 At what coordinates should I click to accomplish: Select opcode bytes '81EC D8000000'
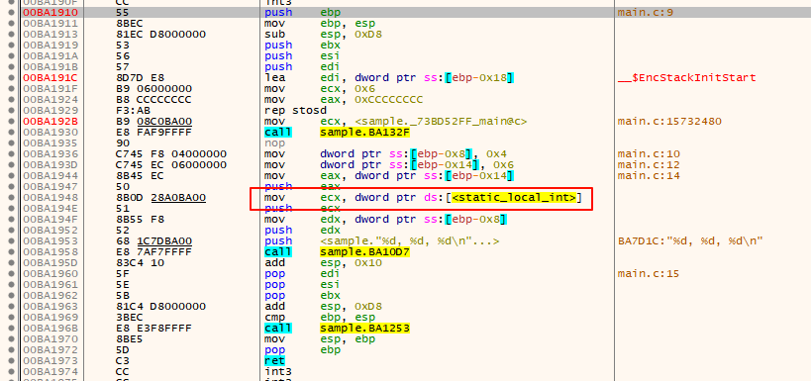[x=160, y=34]
